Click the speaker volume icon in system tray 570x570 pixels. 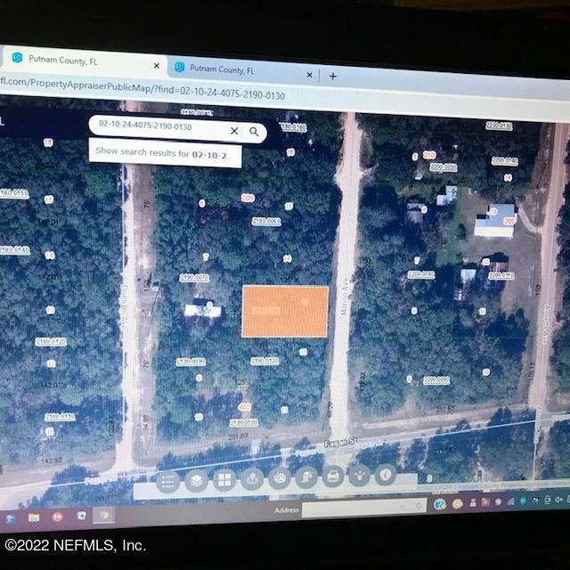tap(559, 500)
